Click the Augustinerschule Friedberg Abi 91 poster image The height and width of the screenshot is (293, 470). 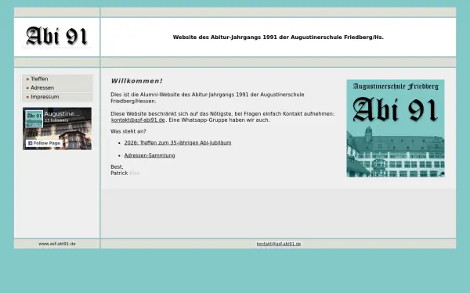tap(396, 128)
